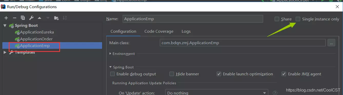Expand the Templates tree node
Screen dimensions: 343x95
5,52
